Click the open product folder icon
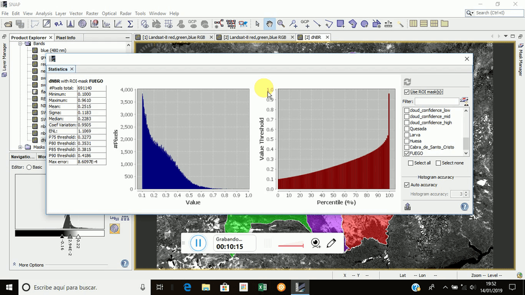This screenshot has height=295, width=525. click(8, 24)
